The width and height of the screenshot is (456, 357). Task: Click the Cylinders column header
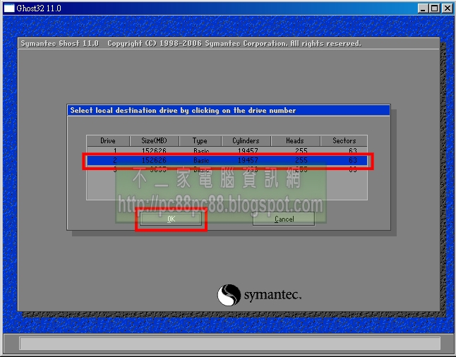tap(246, 140)
